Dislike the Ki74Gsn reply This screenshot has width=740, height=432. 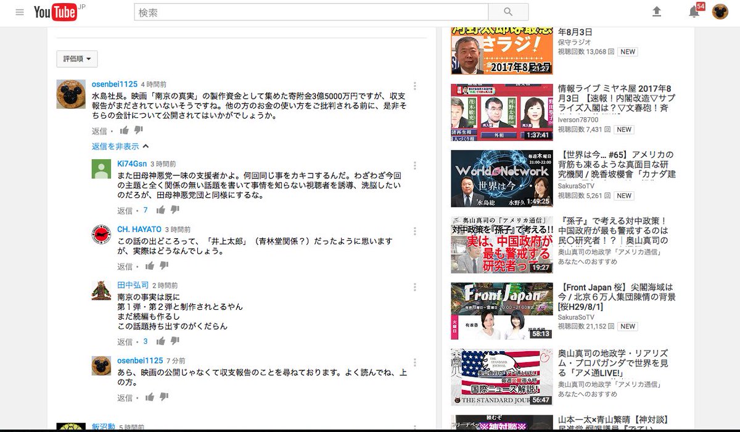(175, 210)
